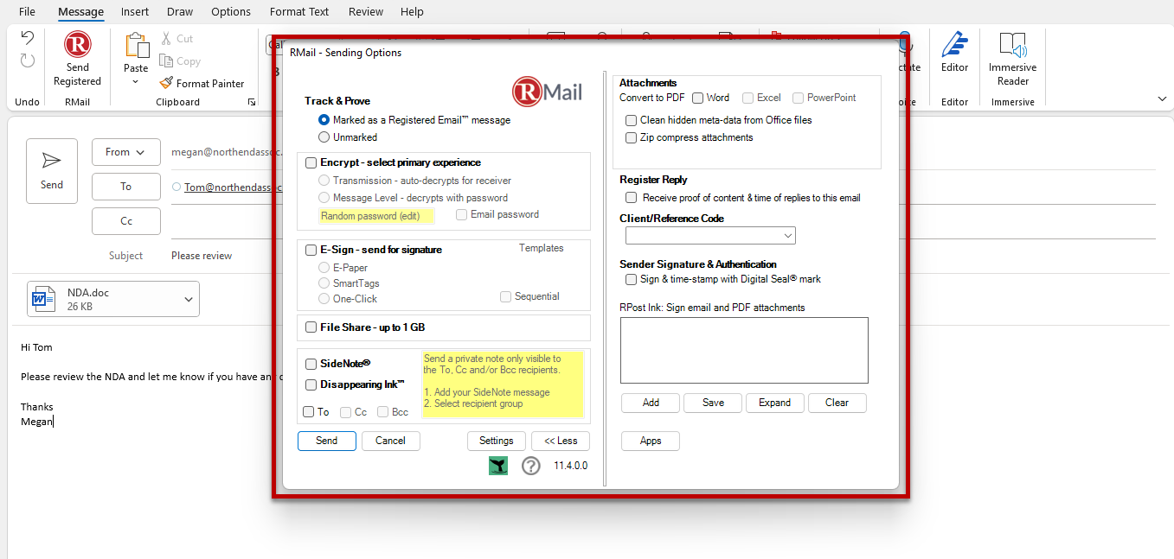Enable the Zip compress attachments checkbox
Viewport: 1174px width, 559px height.
click(x=631, y=137)
